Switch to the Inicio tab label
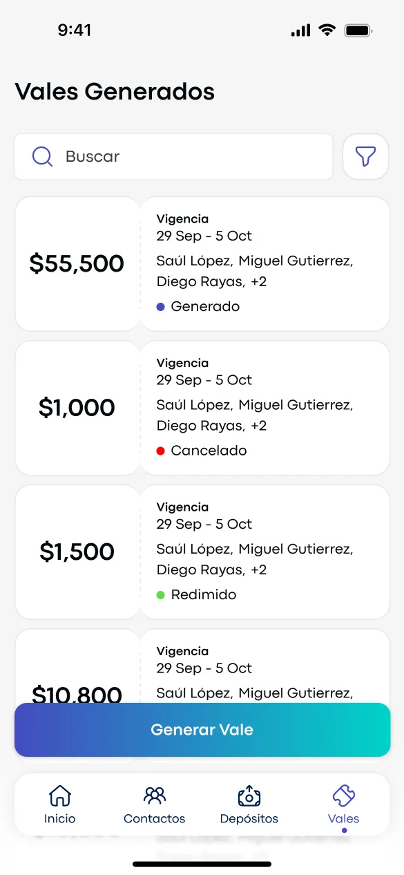 pyautogui.click(x=60, y=819)
